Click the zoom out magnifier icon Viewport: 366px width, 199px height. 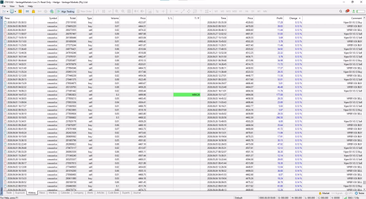(123, 11)
